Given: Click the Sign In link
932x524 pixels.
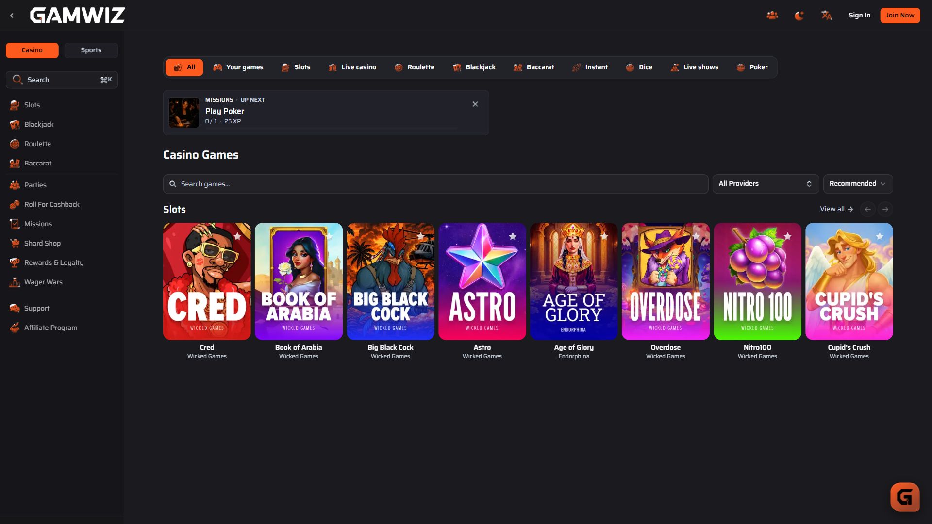Looking at the screenshot, I should pos(859,16).
